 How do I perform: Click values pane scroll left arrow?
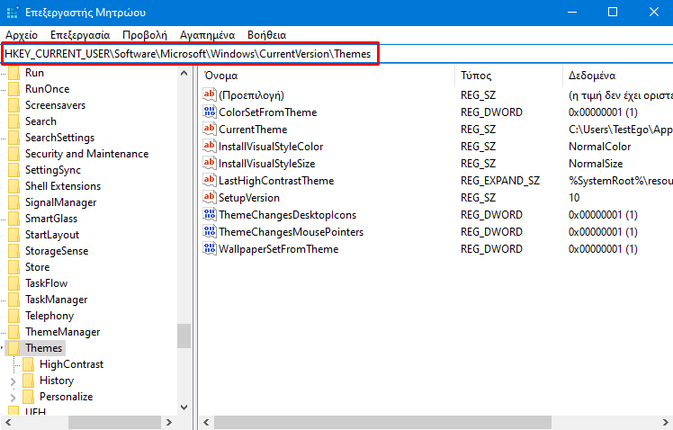coord(206,422)
